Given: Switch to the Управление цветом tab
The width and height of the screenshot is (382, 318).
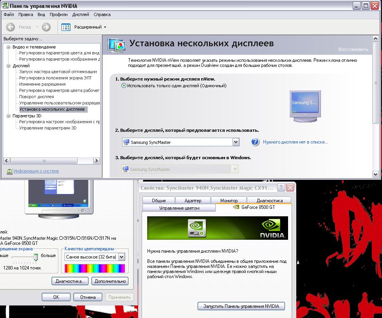Looking at the screenshot, I should [179, 208].
